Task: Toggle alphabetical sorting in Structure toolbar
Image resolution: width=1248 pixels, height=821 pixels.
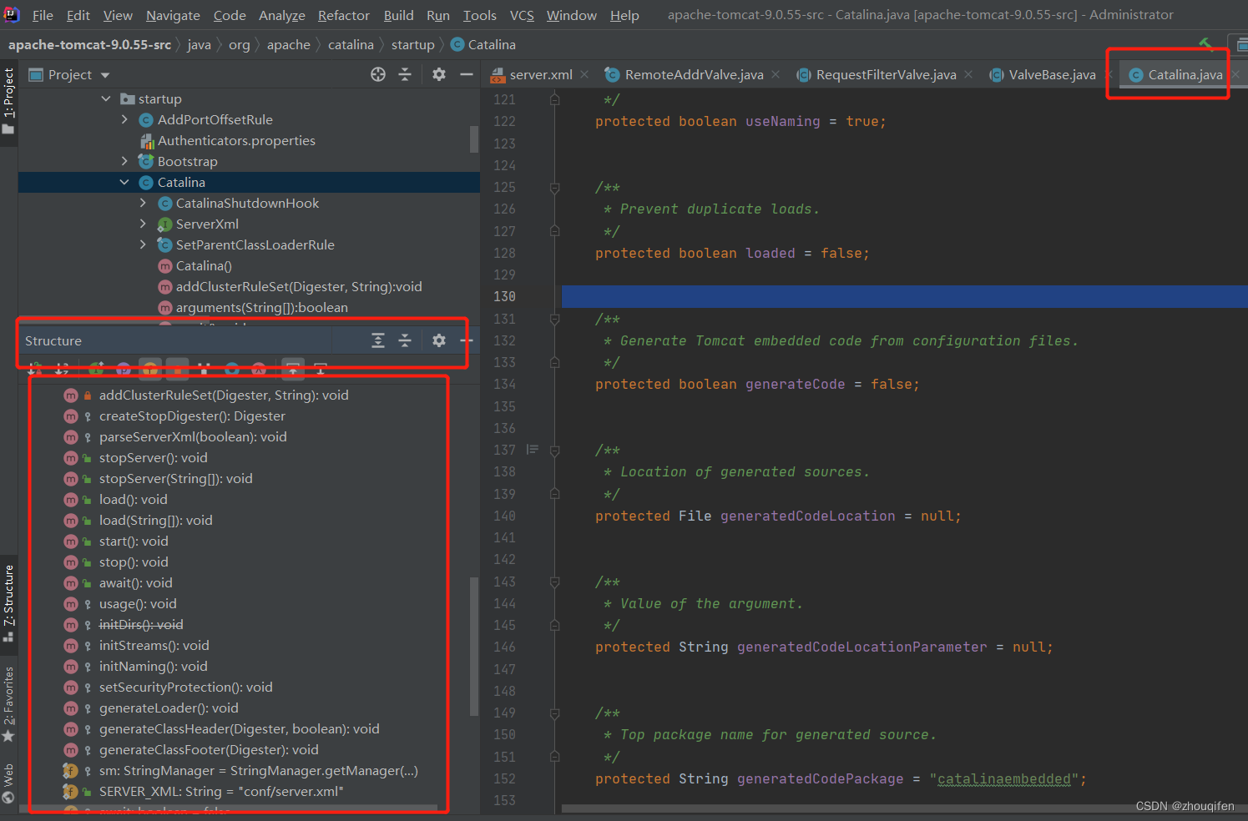Action: pos(62,369)
